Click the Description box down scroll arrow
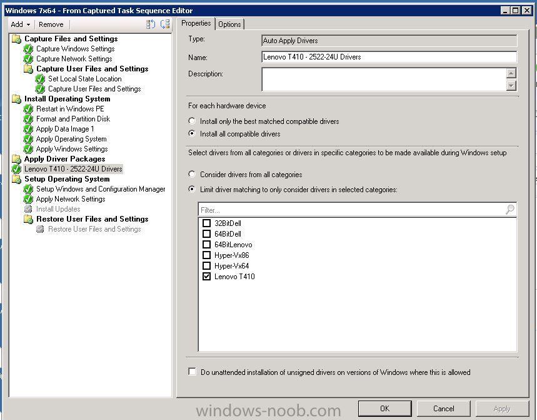This screenshot has width=537, height=420. (x=511, y=85)
